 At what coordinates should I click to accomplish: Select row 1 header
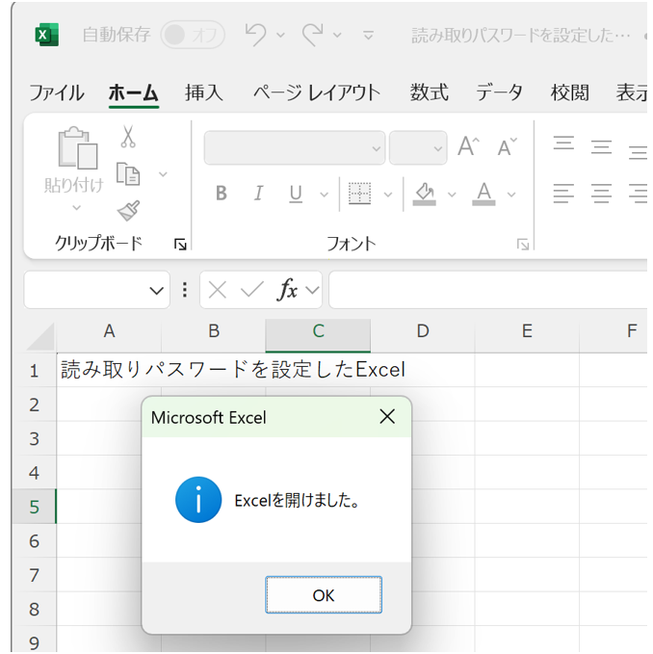click(x=35, y=371)
